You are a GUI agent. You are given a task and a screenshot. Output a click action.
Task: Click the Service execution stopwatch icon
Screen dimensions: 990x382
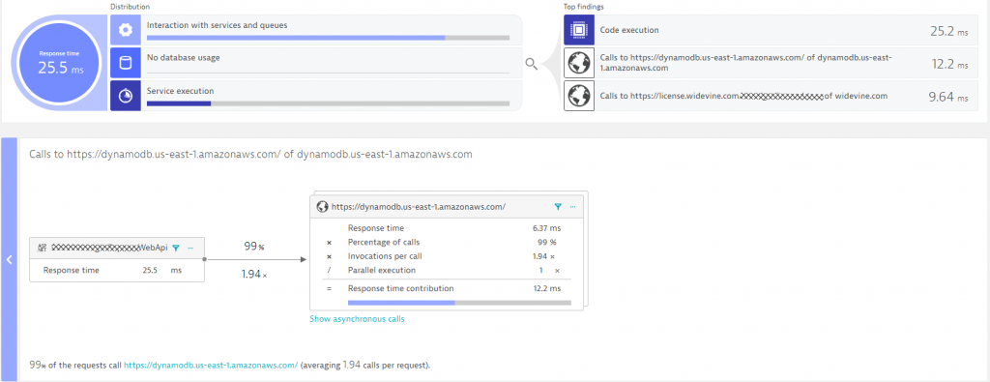tap(125, 96)
